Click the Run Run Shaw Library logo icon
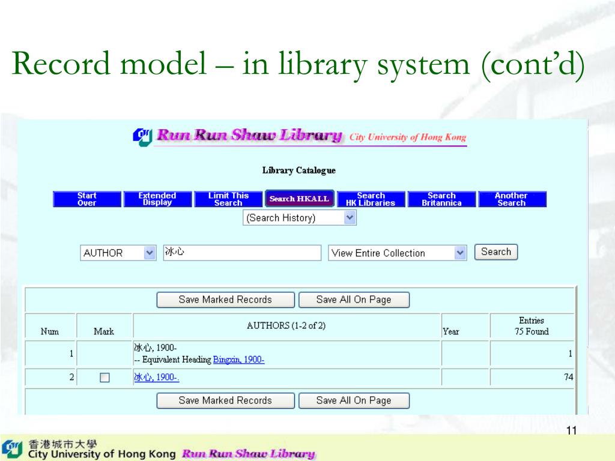This screenshot has width=615, height=461. point(142,137)
